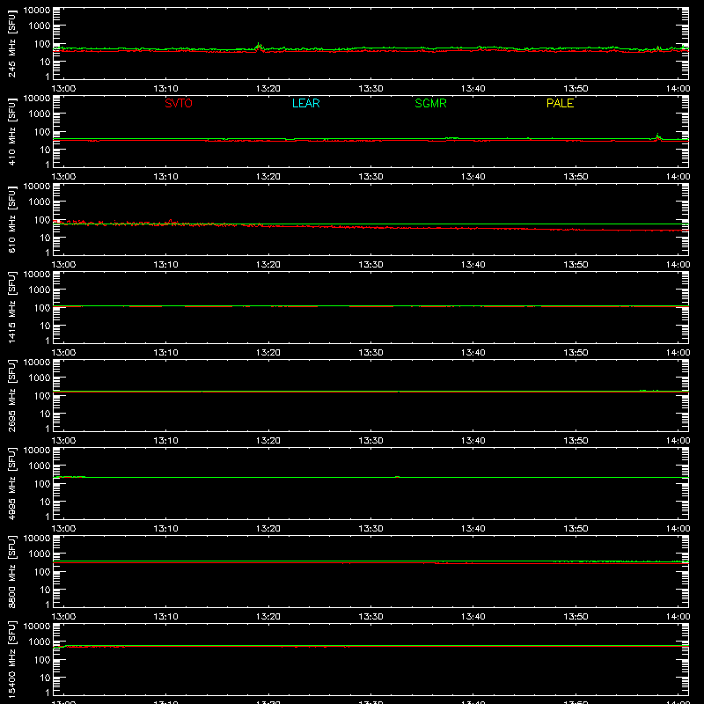Image resolution: width=704 pixels, height=704 pixels.
Task: Select the 8800 MHz [SFU] axis title
Action: point(11,571)
